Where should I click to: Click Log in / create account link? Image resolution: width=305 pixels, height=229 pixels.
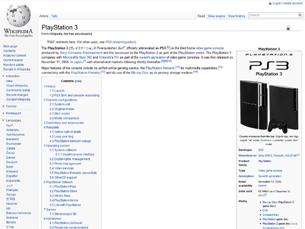[x=287, y=3]
